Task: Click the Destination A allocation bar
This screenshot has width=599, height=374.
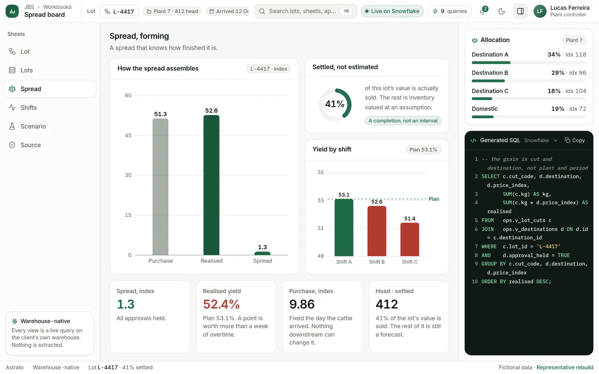Action: point(529,62)
